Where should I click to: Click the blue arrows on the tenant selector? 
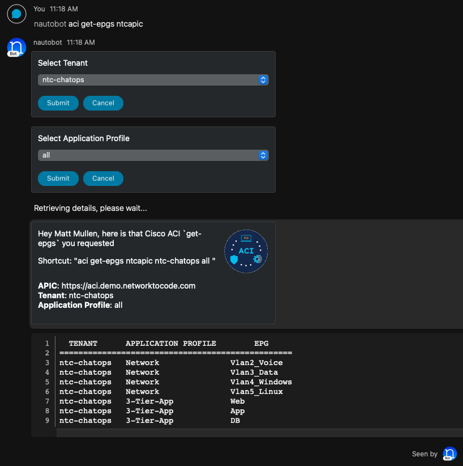(x=263, y=80)
